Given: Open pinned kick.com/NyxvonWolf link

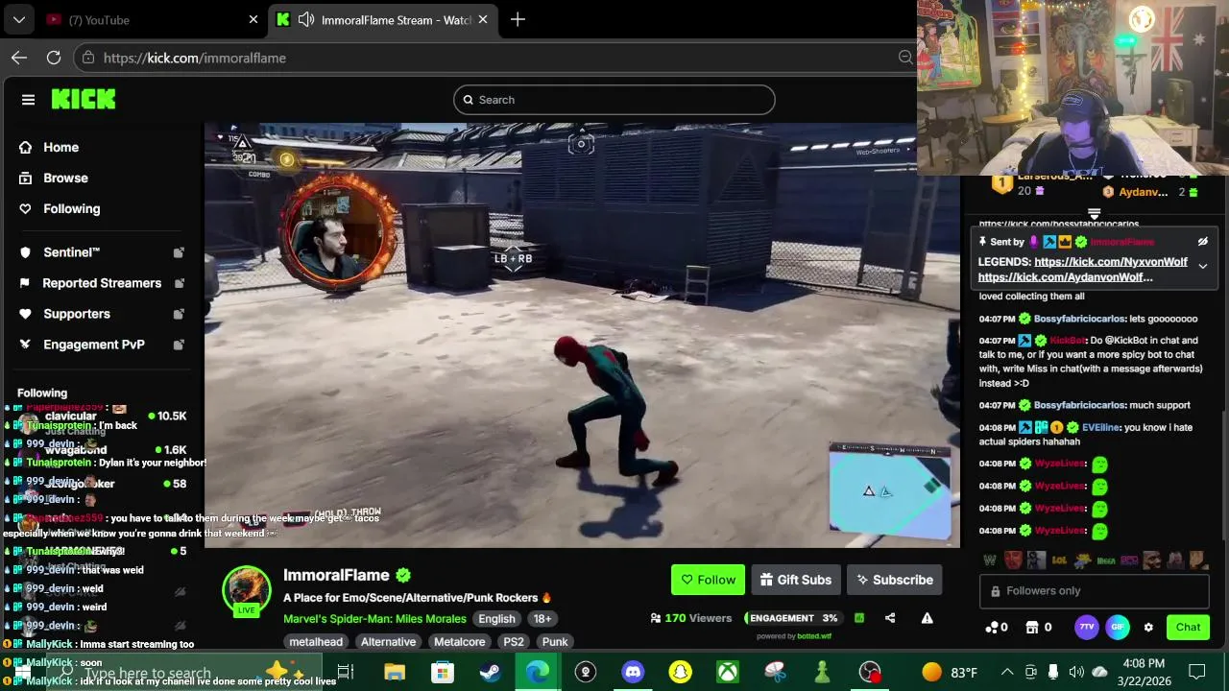Looking at the screenshot, I should [1111, 262].
